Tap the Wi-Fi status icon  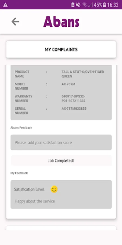point(85,5)
